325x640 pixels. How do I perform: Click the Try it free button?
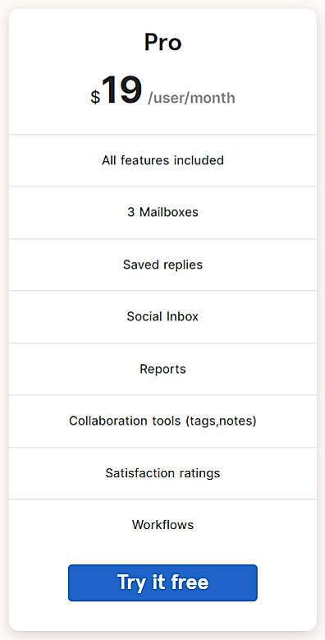coord(162,582)
